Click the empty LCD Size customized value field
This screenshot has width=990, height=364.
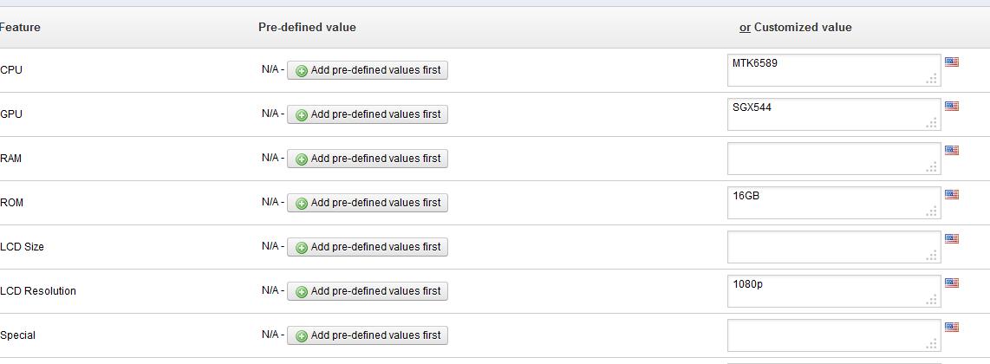tap(833, 247)
